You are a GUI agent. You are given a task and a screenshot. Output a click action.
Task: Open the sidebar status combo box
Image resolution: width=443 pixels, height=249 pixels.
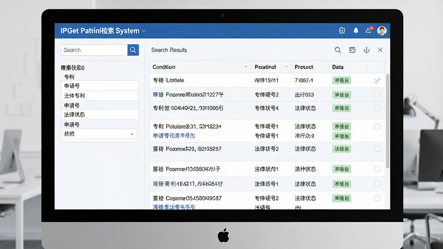pos(99,134)
